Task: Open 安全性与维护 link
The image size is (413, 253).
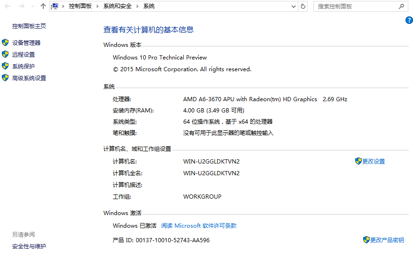Action: (29, 246)
